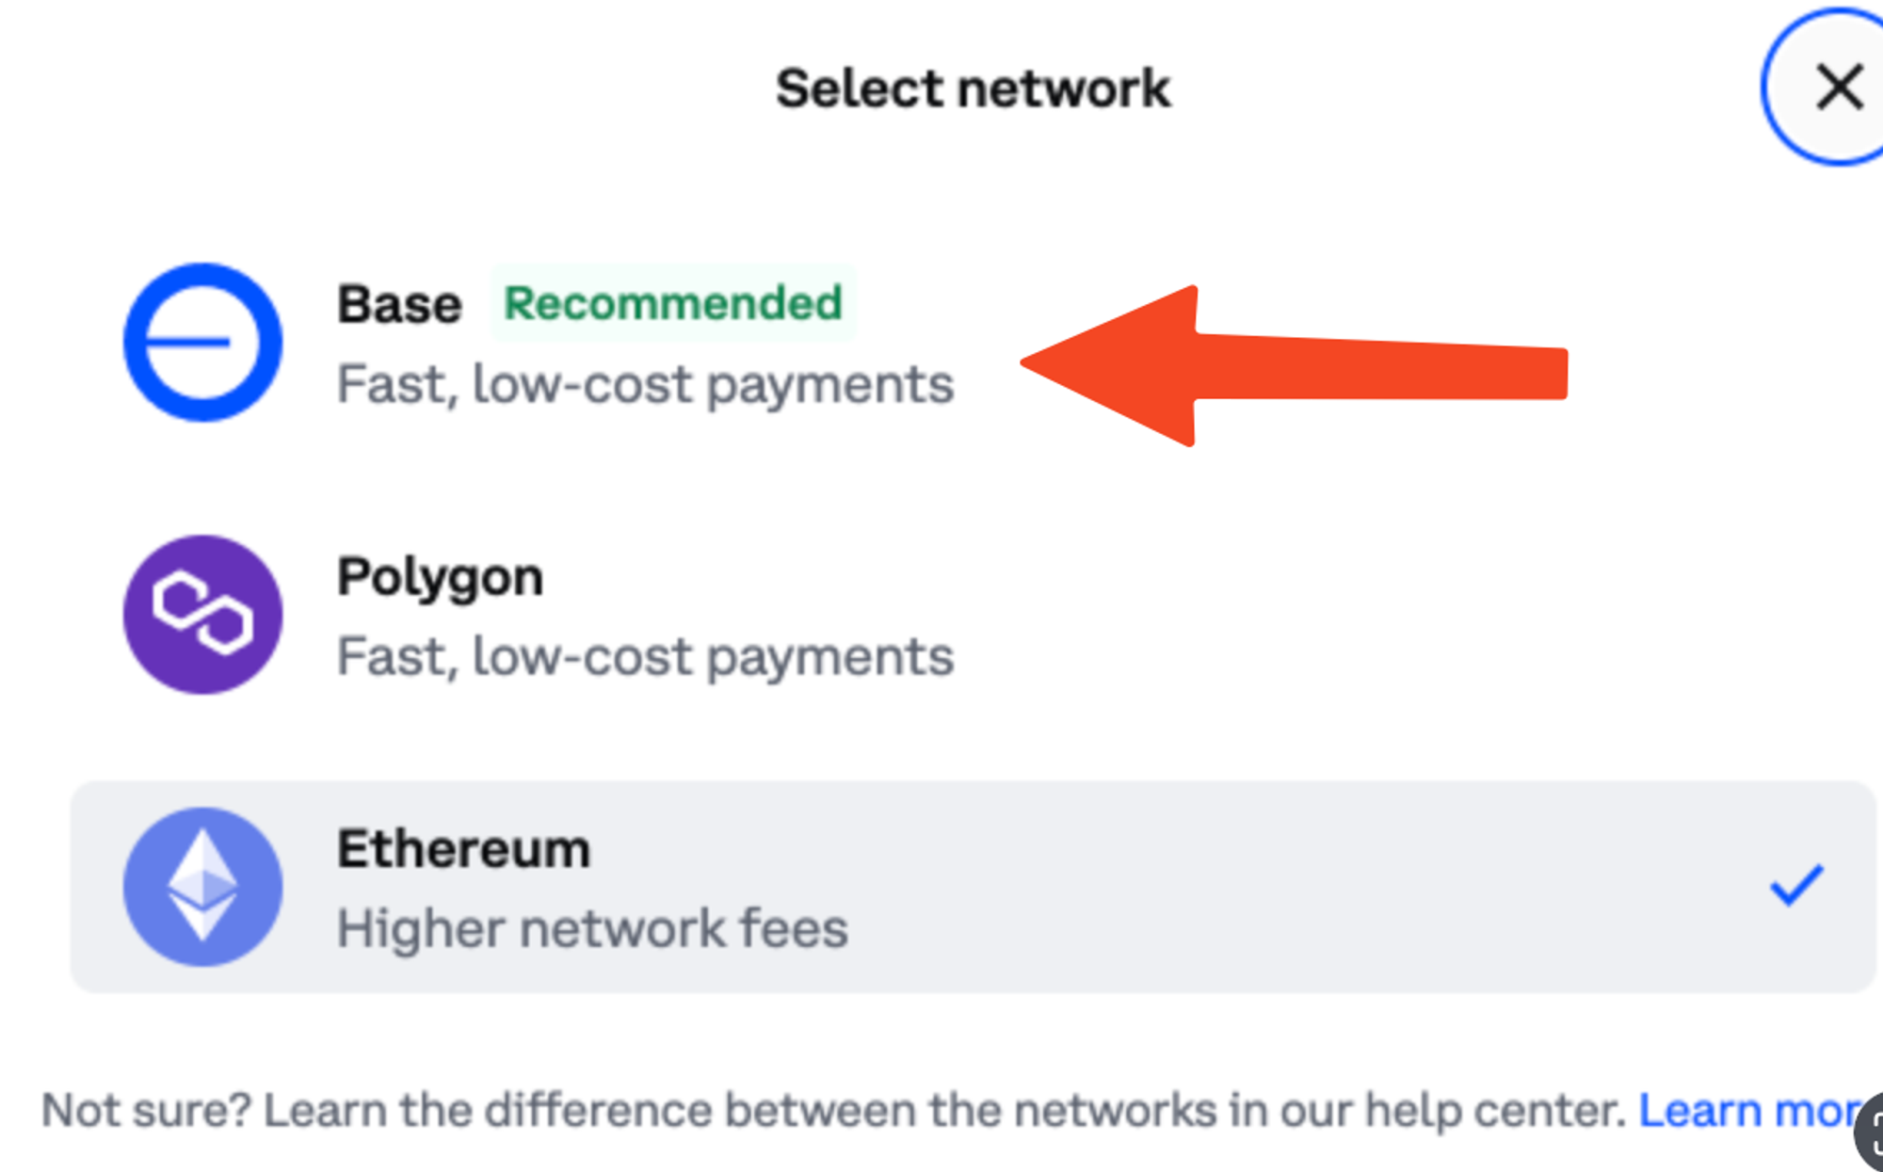Click the green Recommended badge
Screen dimensions: 1883x1172
(673, 303)
